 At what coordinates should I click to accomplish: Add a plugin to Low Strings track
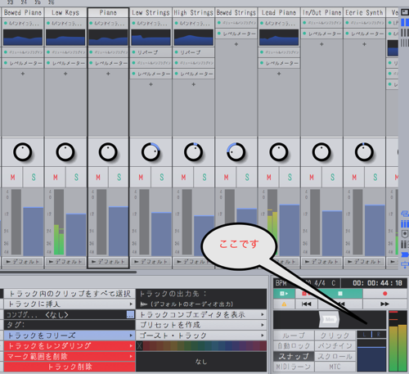[151, 84]
